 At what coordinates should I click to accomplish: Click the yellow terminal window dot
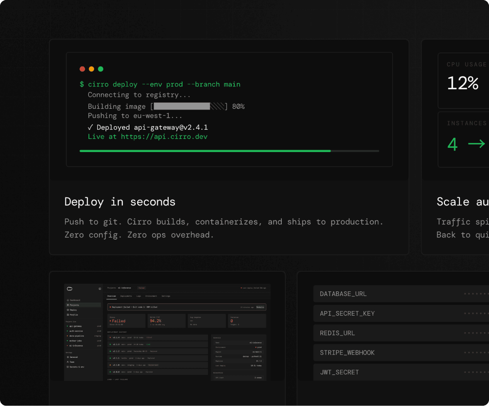coord(92,69)
